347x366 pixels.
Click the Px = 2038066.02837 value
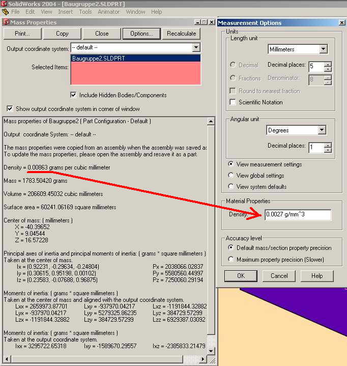coord(178,267)
